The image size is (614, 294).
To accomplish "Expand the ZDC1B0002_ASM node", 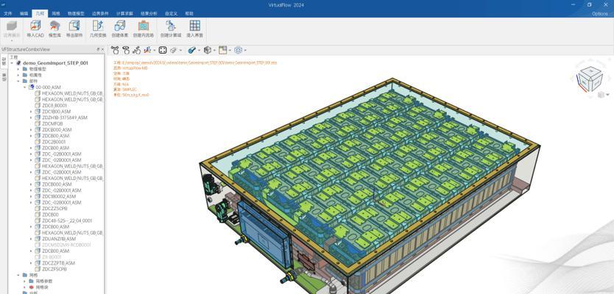I will (x=31, y=196).
